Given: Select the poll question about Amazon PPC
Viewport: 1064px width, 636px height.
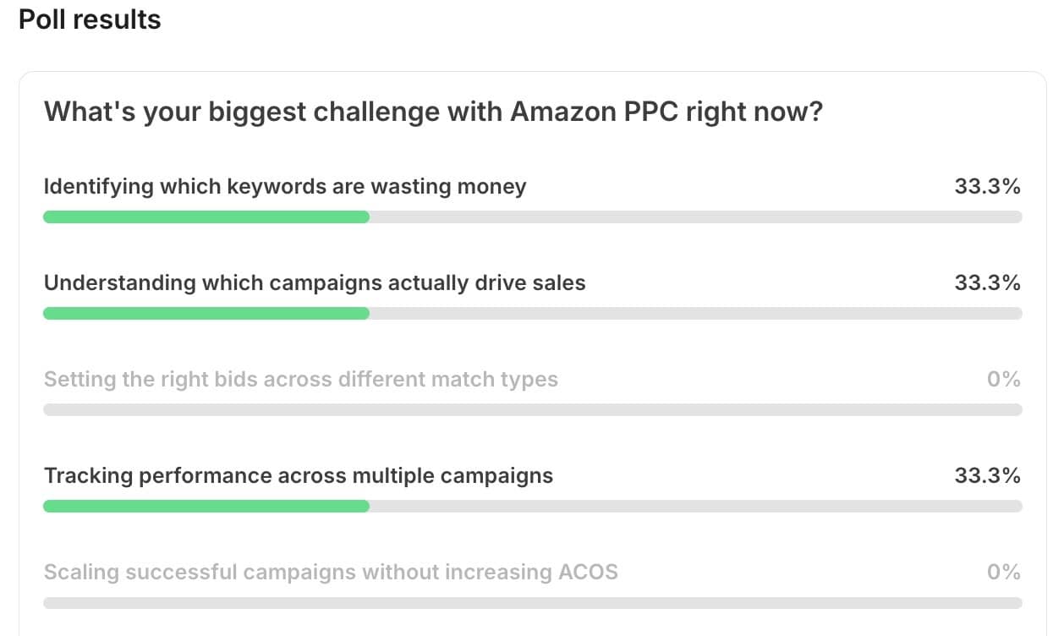Looking at the screenshot, I should pos(433,112).
